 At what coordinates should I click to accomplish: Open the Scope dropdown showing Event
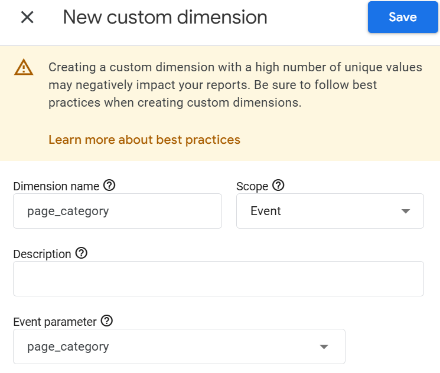(x=319, y=211)
